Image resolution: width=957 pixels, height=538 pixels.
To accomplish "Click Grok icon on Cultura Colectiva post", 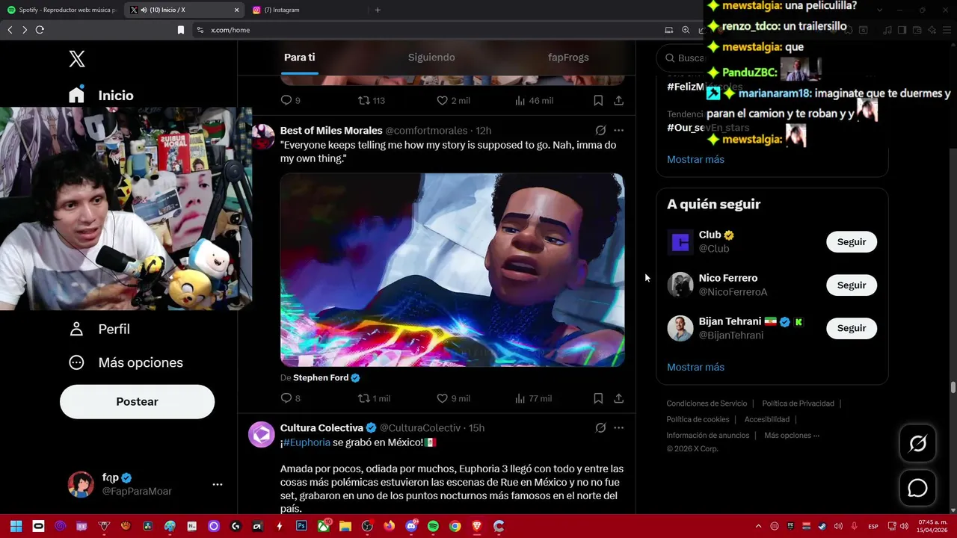I will (x=600, y=428).
